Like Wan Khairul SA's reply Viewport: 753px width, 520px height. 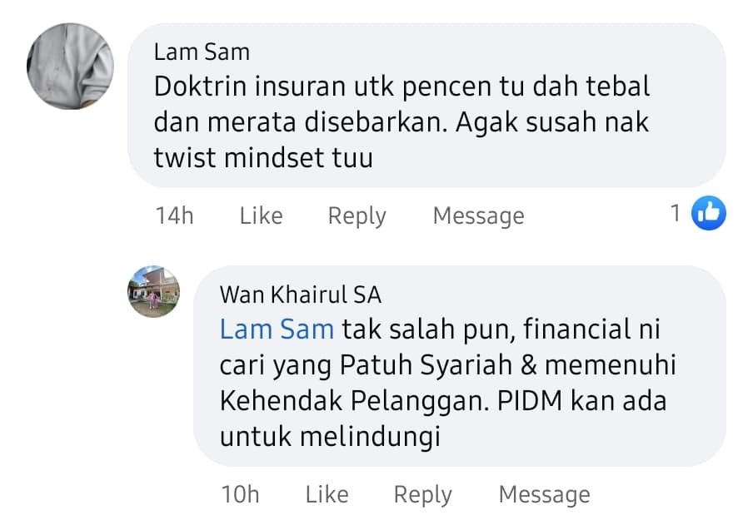327,494
